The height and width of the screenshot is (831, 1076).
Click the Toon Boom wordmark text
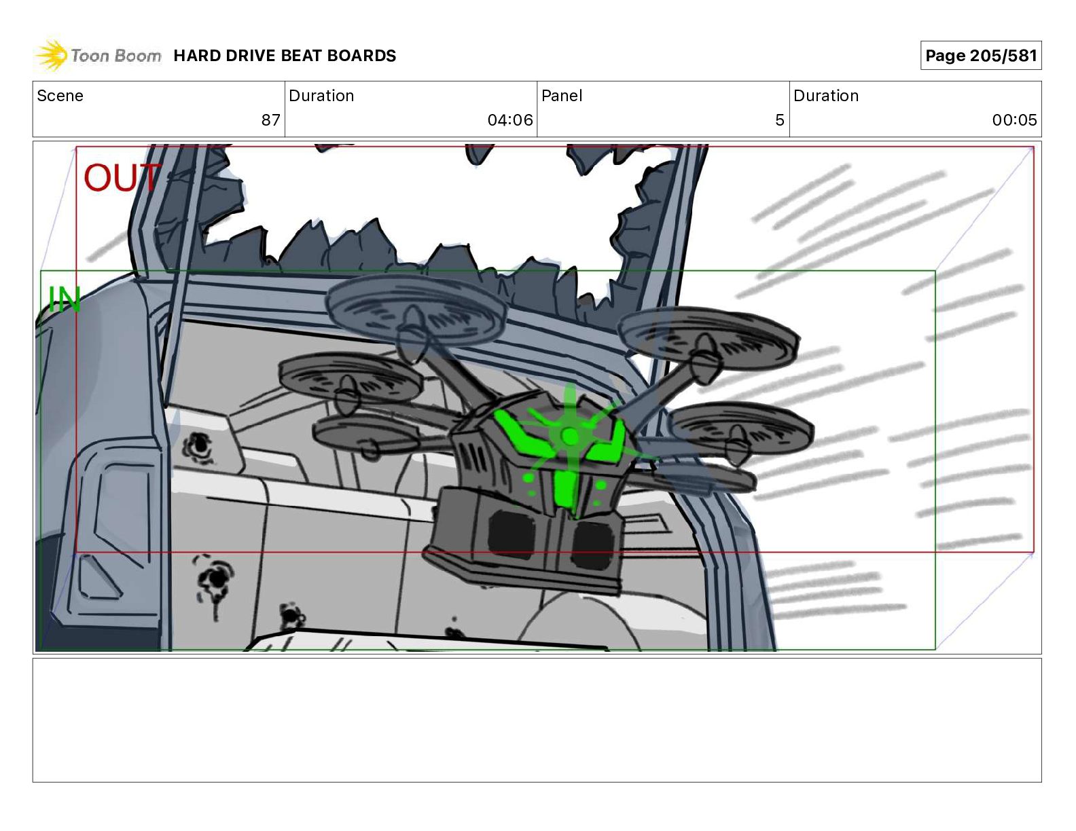[x=116, y=56]
